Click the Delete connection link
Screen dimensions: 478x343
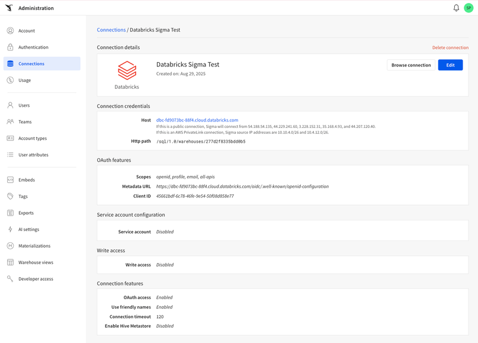[x=450, y=48]
